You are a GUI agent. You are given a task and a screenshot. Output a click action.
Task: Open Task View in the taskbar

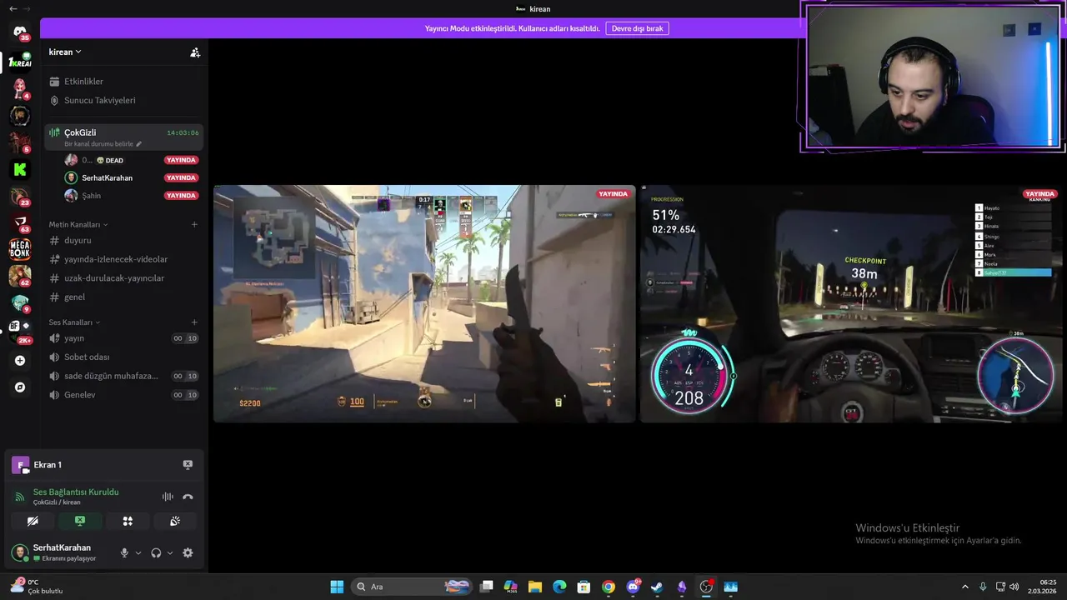pyautogui.click(x=487, y=587)
